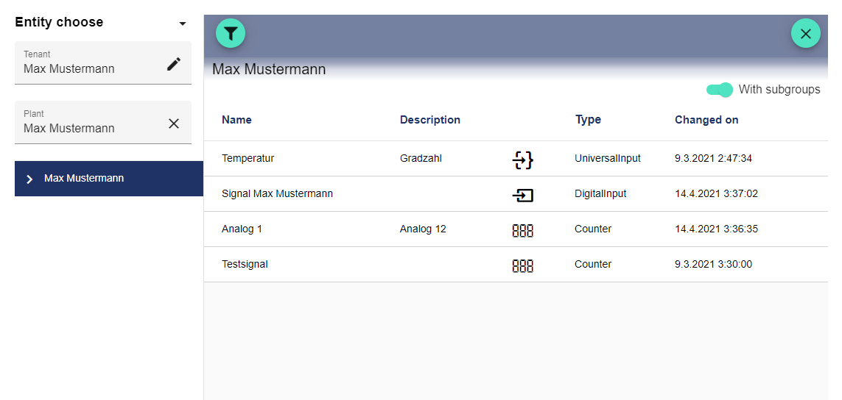Screen dimensions: 842x400
Task: Select Max Mustermann tree node
Action: pyautogui.click(x=84, y=179)
